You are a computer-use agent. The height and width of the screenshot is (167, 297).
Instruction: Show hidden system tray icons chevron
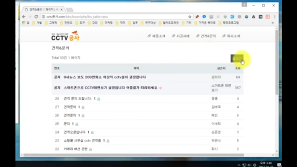click(239, 165)
